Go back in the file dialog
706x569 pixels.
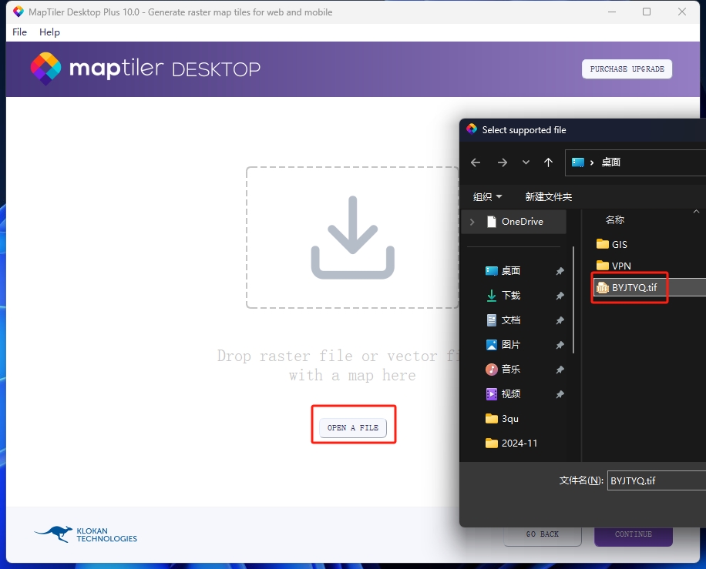pos(476,162)
